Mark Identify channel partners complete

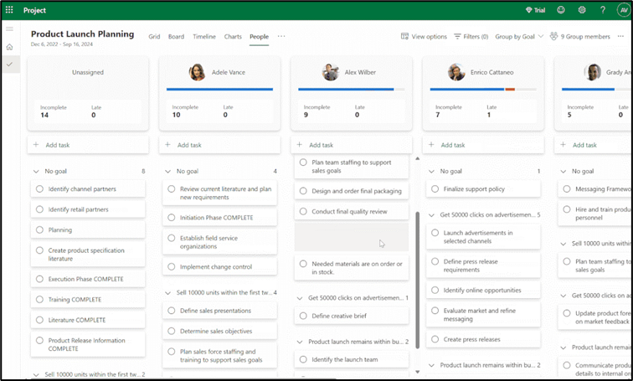39,188
